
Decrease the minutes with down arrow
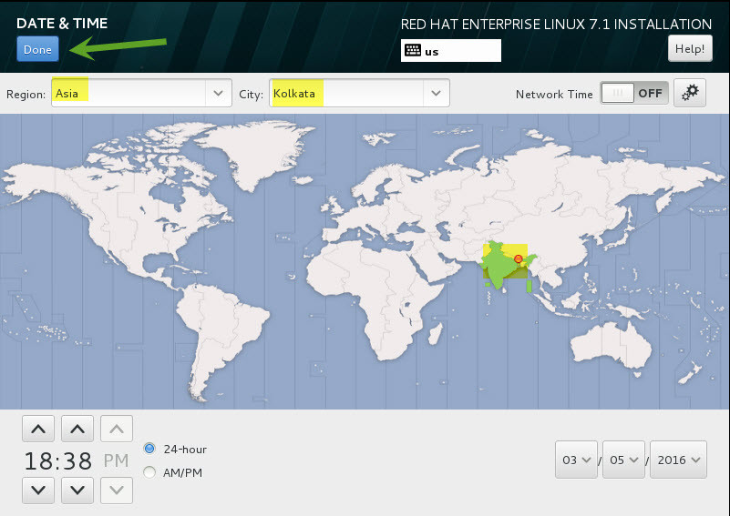(x=77, y=490)
